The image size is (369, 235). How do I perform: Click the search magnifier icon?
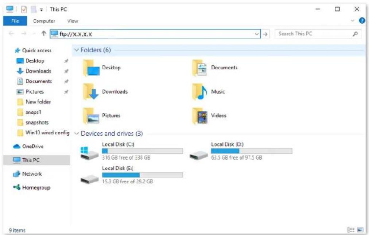tap(355, 34)
